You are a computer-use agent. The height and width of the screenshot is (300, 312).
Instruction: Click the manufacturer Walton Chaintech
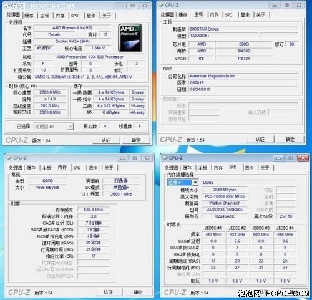[225, 203]
